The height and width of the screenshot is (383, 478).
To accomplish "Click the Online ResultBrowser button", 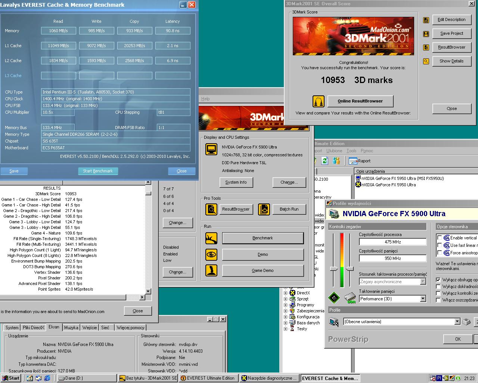I will 360,101.
